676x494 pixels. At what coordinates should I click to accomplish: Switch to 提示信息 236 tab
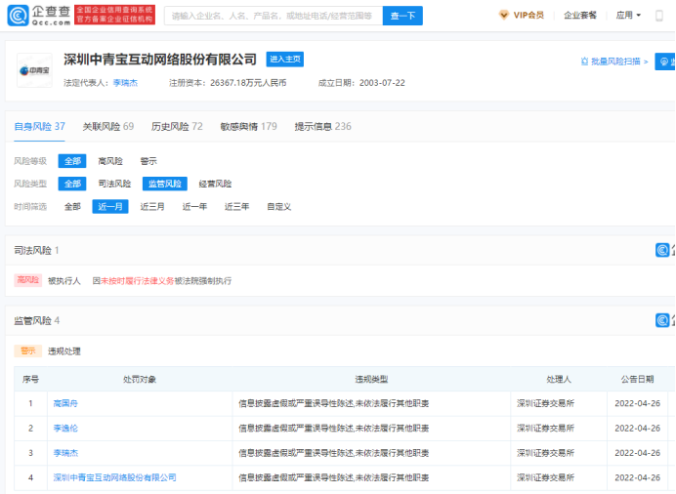point(323,127)
